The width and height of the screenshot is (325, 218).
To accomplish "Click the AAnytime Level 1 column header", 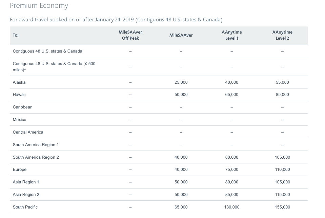I will [x=231, y=35].
